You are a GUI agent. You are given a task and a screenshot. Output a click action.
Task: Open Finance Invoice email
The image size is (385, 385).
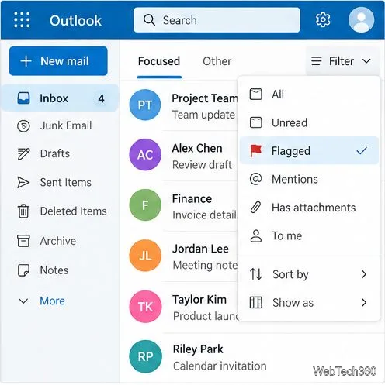click(x=179, y=206)
